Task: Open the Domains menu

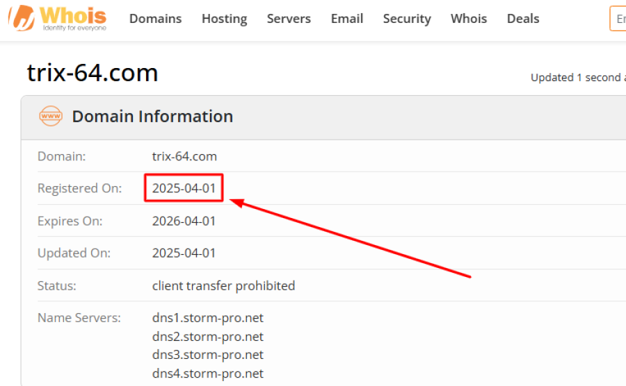Action: pyautogui.click(x=155, y=19)
